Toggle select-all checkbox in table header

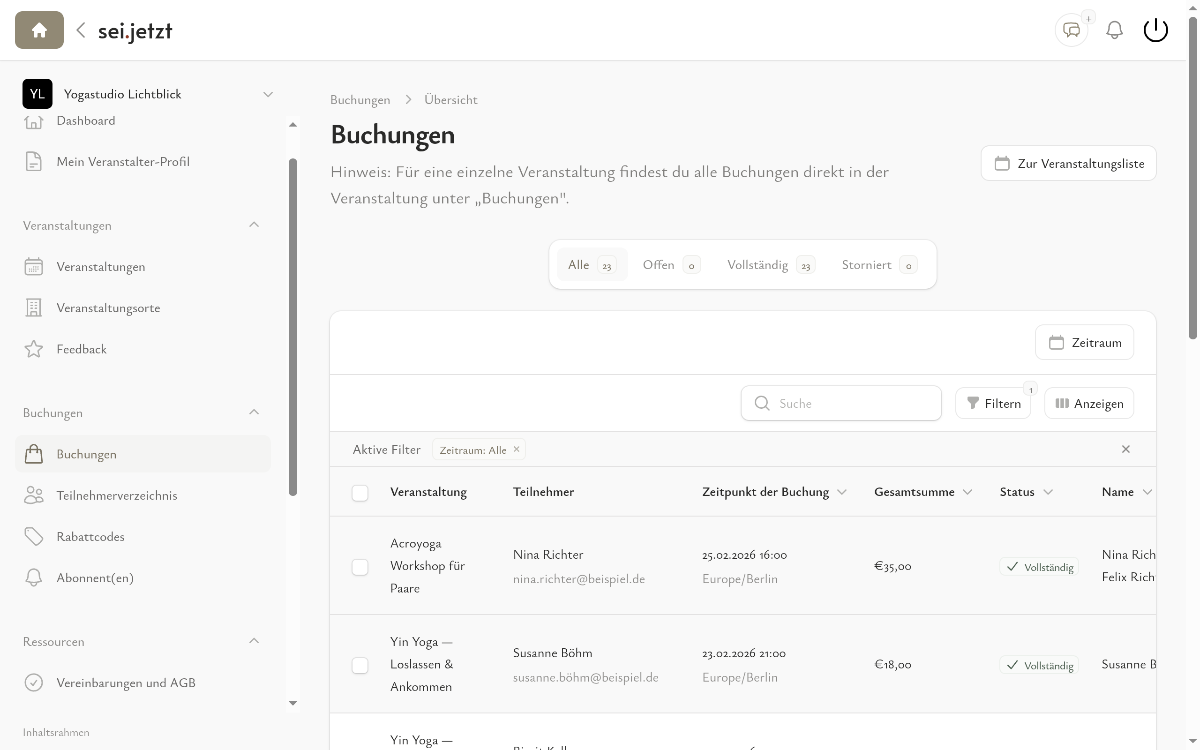coord(360,493)
